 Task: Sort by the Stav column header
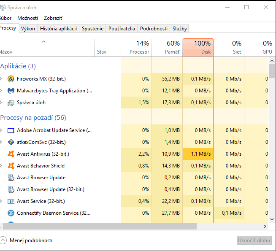click(108, 48)
